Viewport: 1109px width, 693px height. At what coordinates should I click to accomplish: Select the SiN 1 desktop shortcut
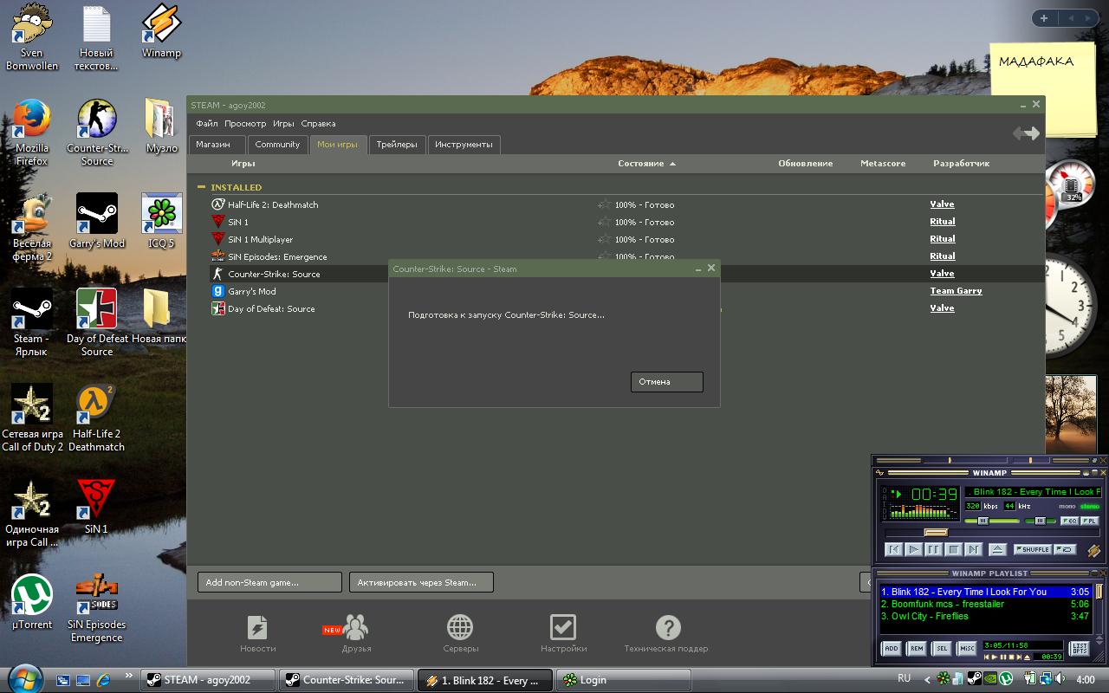coord(96,507)
